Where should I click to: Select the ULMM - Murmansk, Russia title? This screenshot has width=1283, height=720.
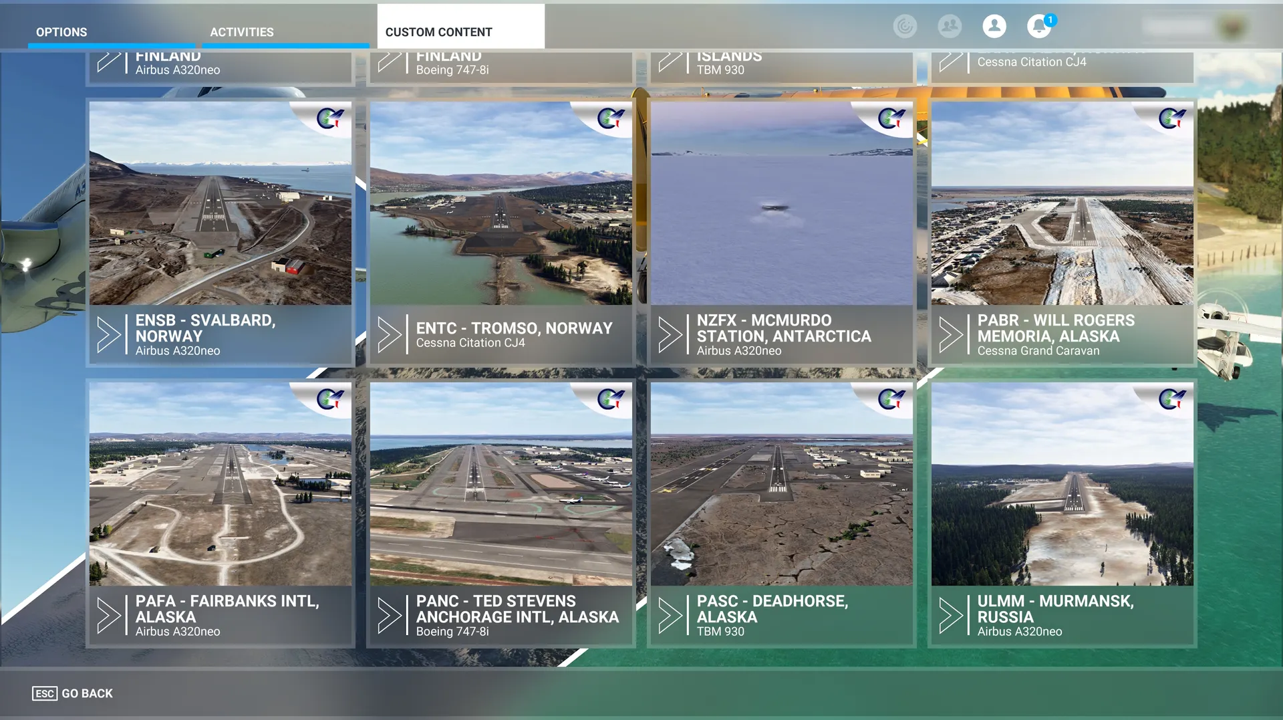coord(1056,609)
